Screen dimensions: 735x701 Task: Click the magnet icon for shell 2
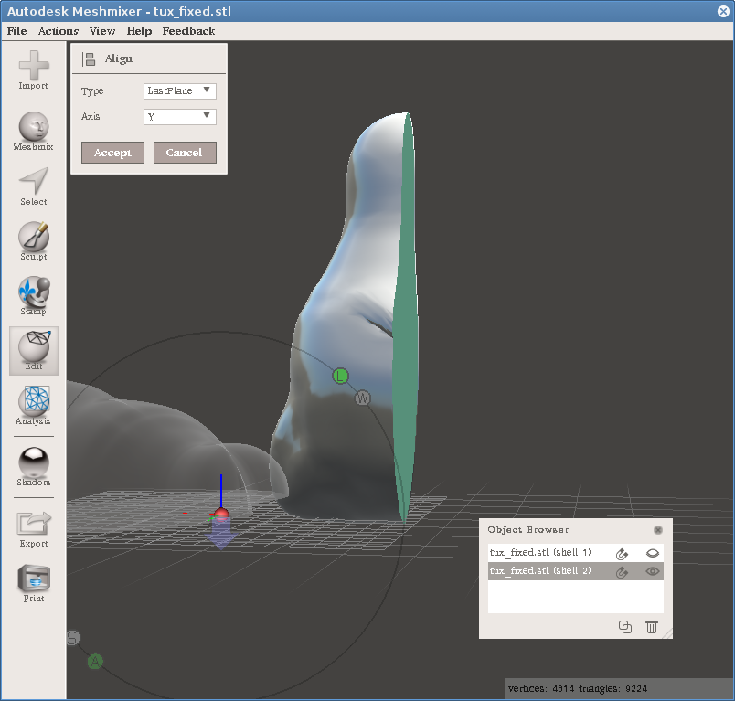point(622,572)
